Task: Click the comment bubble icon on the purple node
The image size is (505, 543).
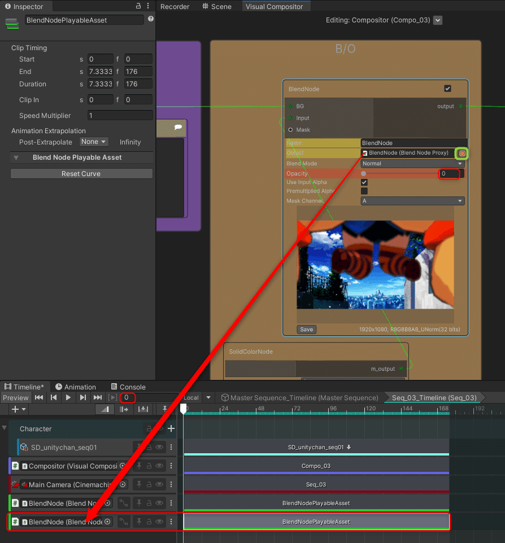Action: [178, 127]
